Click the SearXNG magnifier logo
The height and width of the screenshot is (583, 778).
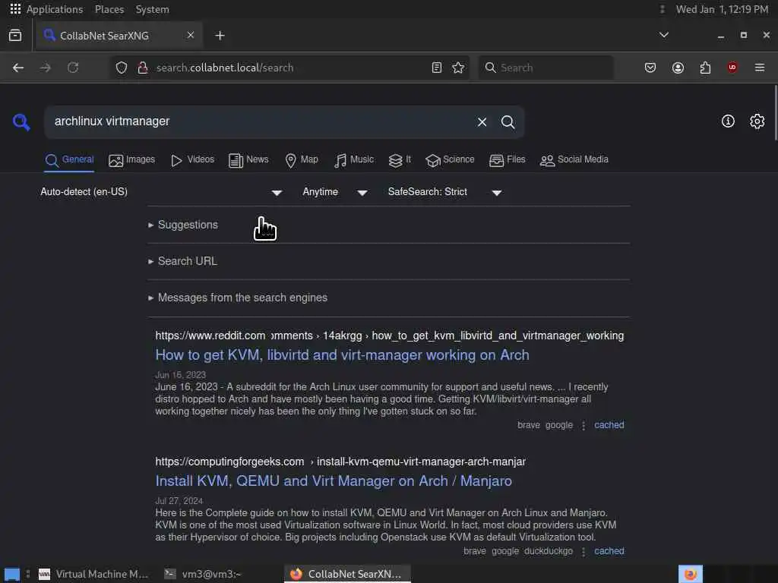pos(21,122)
